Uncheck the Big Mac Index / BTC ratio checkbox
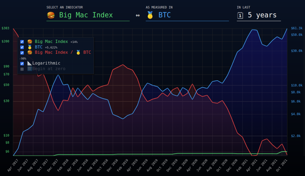The width and height of the screenshot is (305, 176). (x=22, y=53)
